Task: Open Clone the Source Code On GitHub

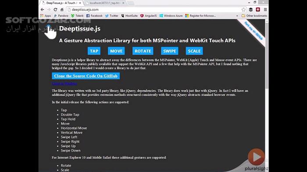Action: [86, 76]
